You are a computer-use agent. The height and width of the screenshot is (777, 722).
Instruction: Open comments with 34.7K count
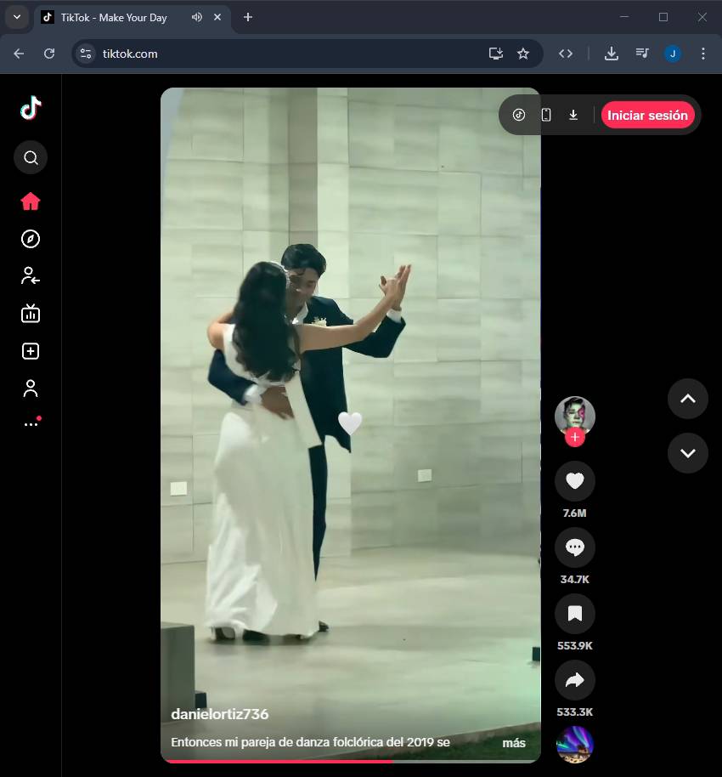point(574,548)
